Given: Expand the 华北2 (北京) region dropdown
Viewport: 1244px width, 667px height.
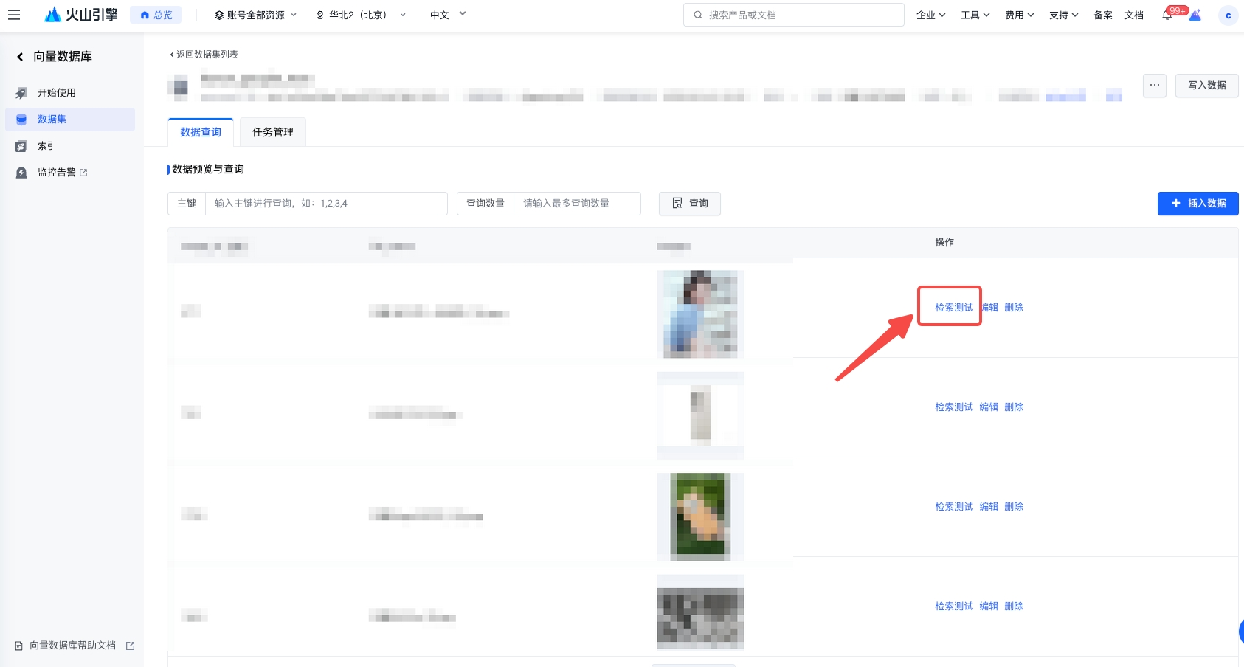Looking at the screenshot, I should tap(361, 15).
